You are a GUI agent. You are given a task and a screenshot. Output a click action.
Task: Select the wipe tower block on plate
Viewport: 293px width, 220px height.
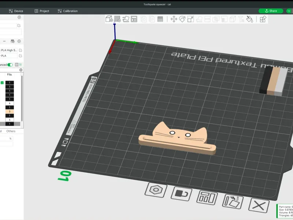[273, 81]
